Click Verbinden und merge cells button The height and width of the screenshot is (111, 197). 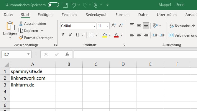[x=183, y=35]
